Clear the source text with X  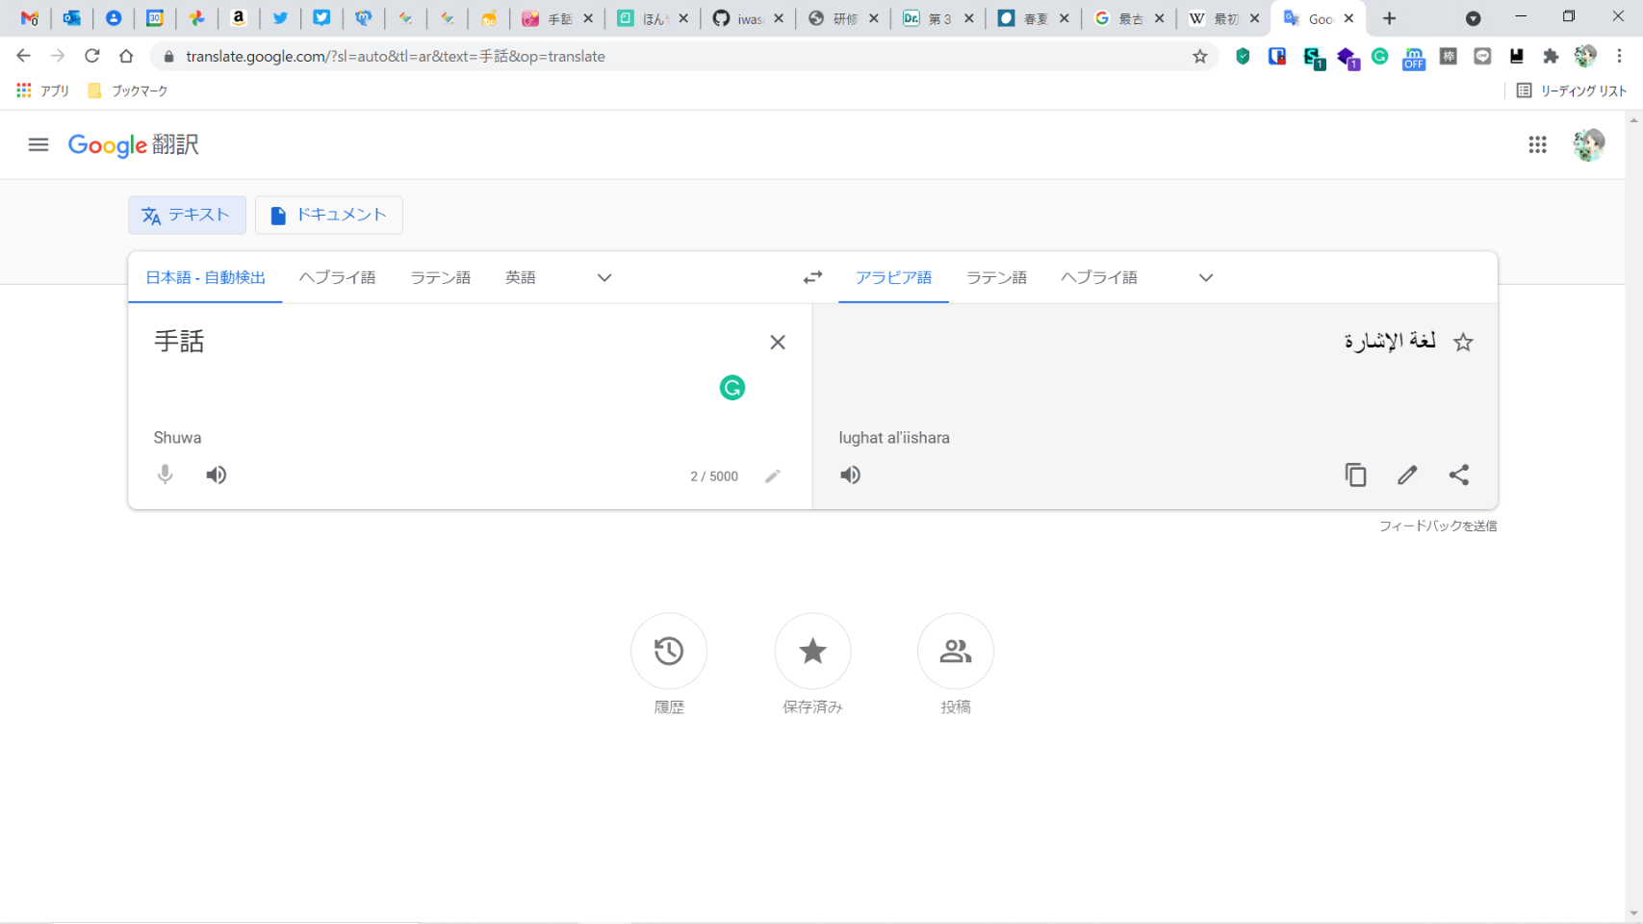coord(777,343)
